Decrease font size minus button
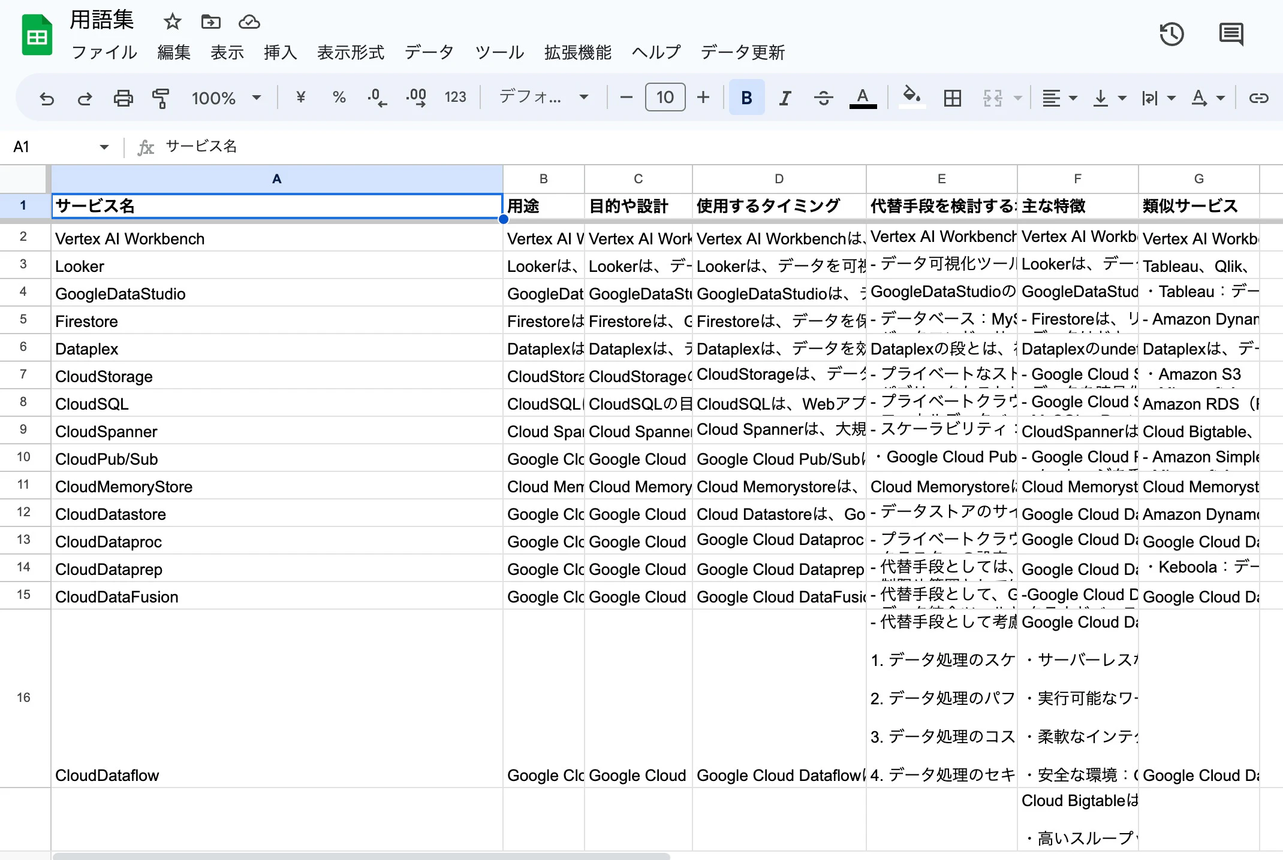This screenshot has height=860, width=1283. pyautogui.click(x=626, y=97)
